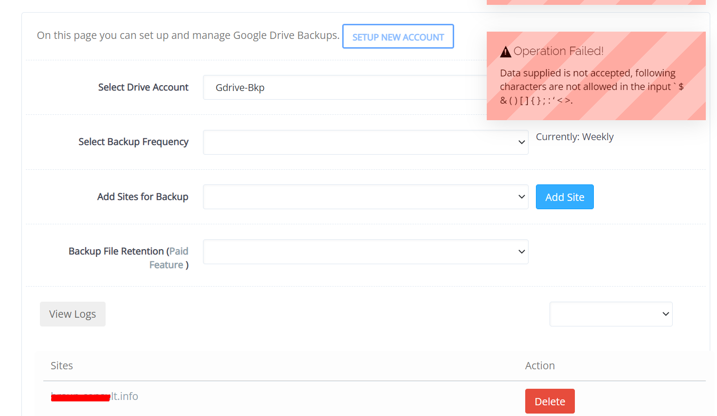Click the Sites column header
717x416 pixels.
[x=61, y=365]
